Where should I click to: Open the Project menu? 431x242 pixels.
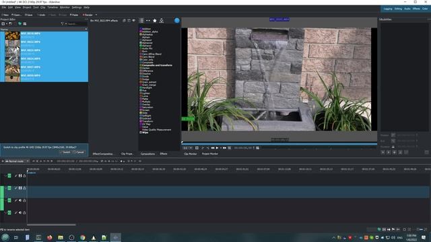[27, 7]
